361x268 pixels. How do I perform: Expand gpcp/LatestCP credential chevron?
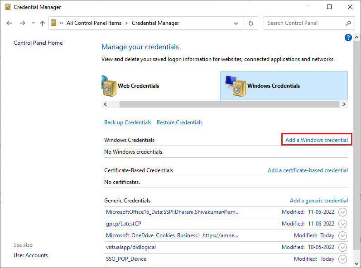(x=342, y=224)
